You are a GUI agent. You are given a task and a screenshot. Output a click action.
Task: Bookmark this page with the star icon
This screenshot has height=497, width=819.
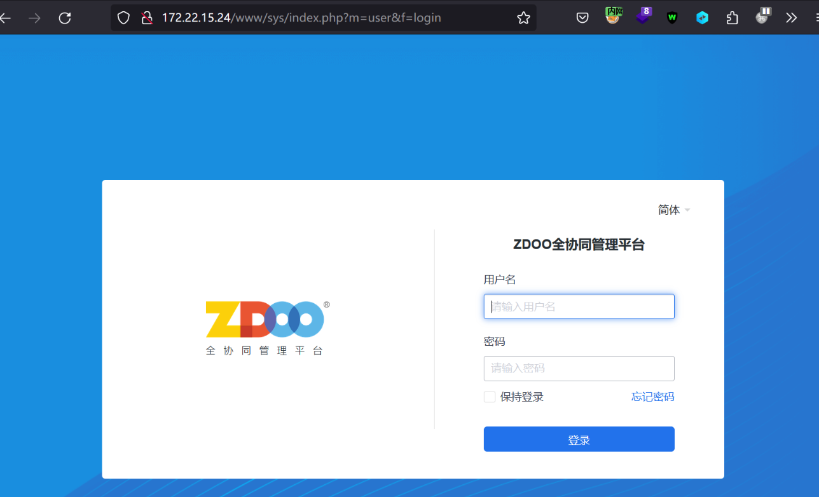tap(523, 18)
